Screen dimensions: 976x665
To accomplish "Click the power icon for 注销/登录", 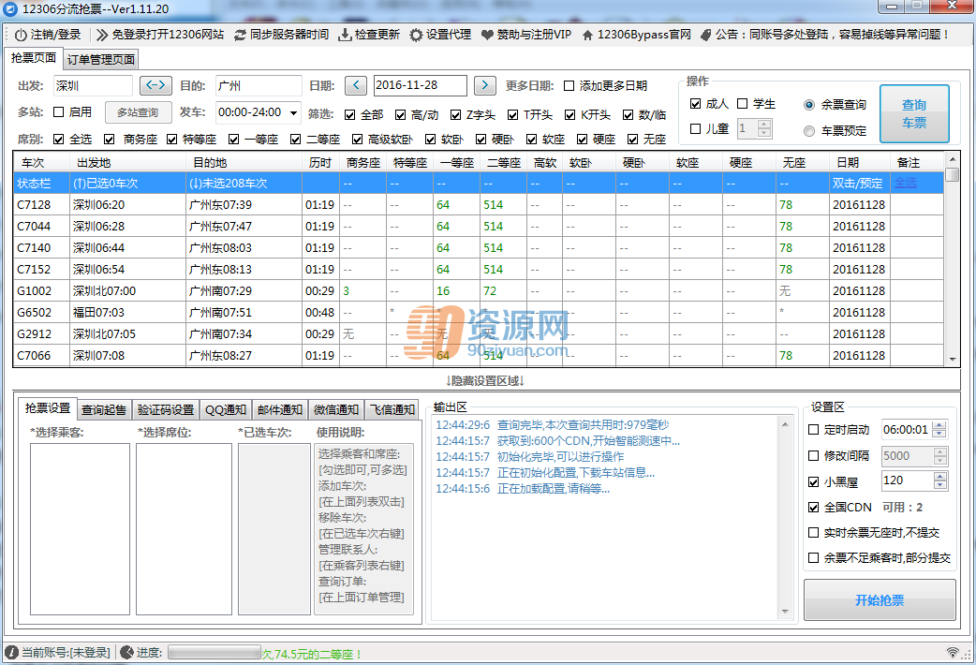I will 22,35.
